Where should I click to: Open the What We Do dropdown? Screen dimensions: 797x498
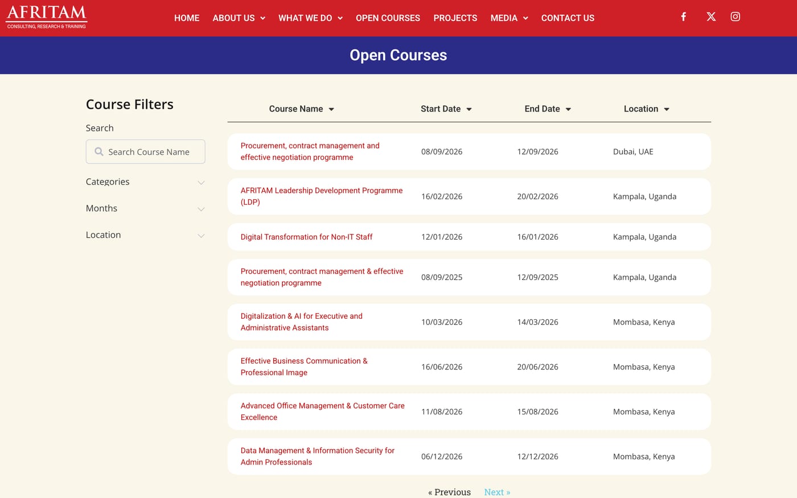click(x=310, y=18)
